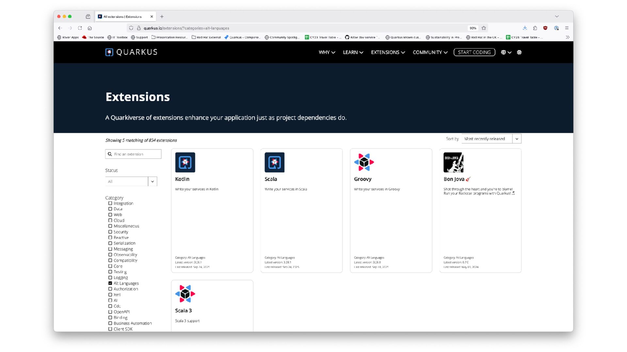627x352 pixels.
Task: Click the Groovy extension cube logo
Action: [x=364, y=162]
